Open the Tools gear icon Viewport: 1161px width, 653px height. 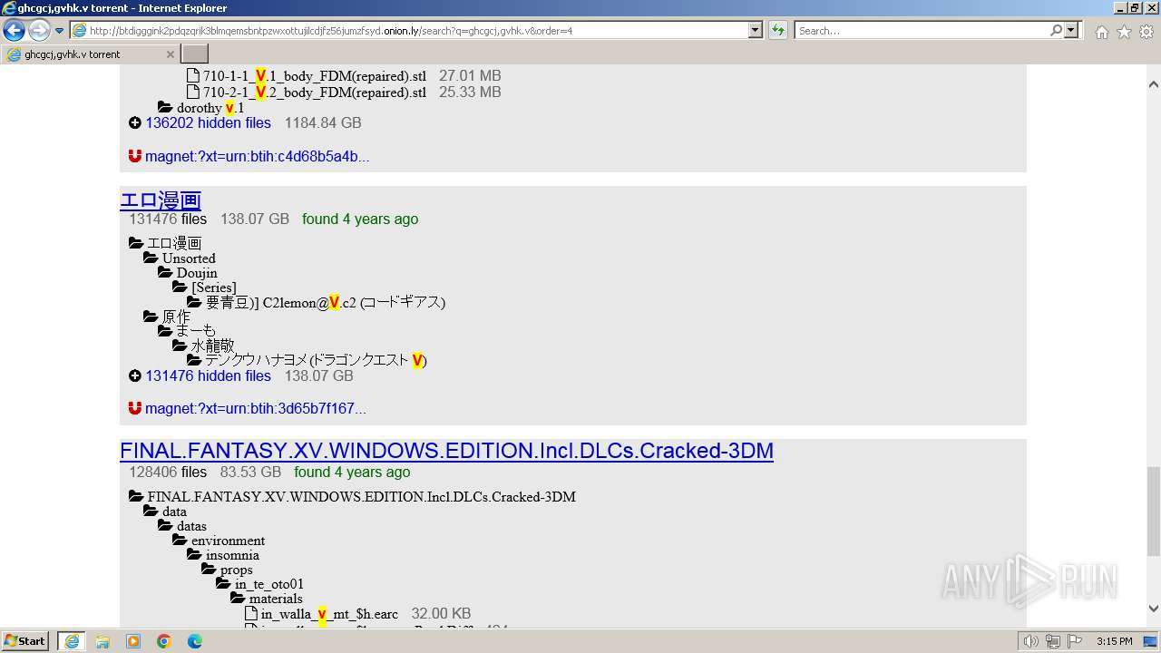tap(1146, 32)
